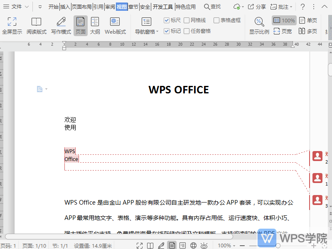Open the third comment avatar marked 3
This screenshot has width=332, height=249.
click(x=317, y=200)
